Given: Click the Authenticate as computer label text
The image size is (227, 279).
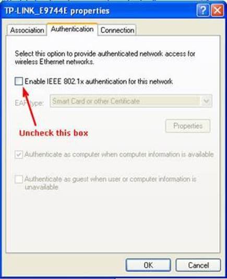Looking at the screenshot, I should pos(119,154).
